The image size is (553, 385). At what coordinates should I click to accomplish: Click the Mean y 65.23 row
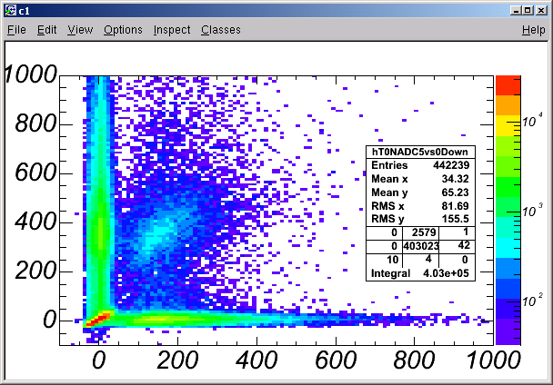click(x=420, y=192)
